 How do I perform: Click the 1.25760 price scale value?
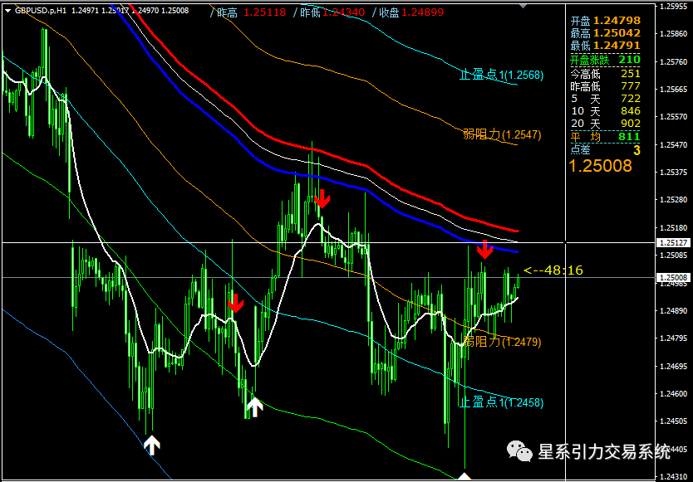pyautogui.click(x=675, y=62)
